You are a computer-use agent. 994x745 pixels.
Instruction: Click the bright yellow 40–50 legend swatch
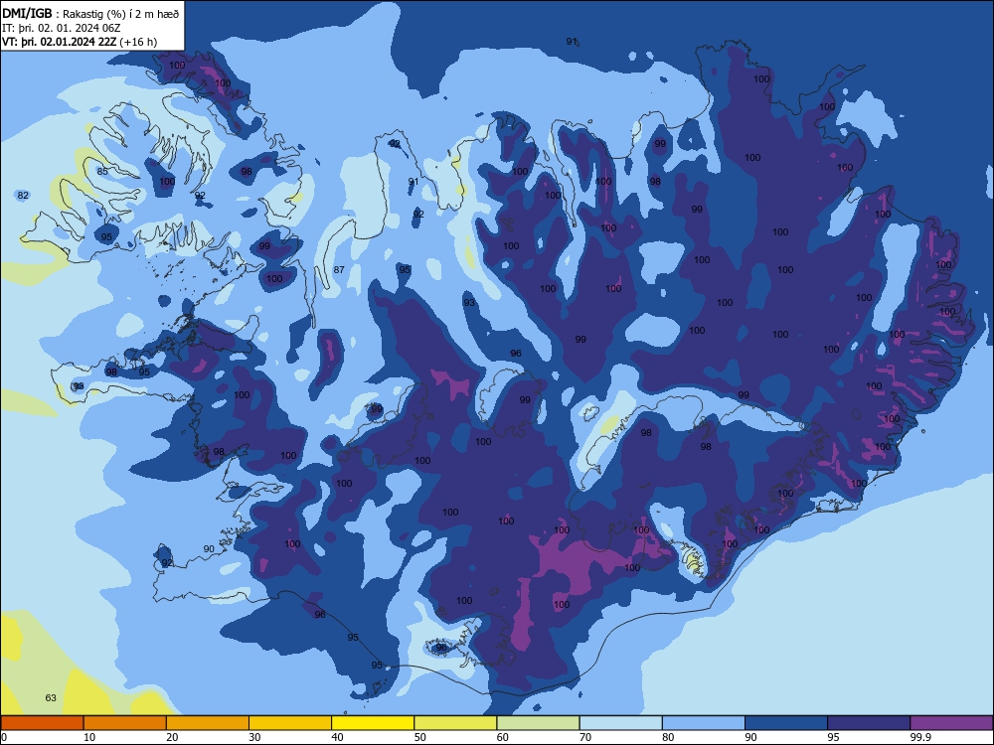click(373, 723)
